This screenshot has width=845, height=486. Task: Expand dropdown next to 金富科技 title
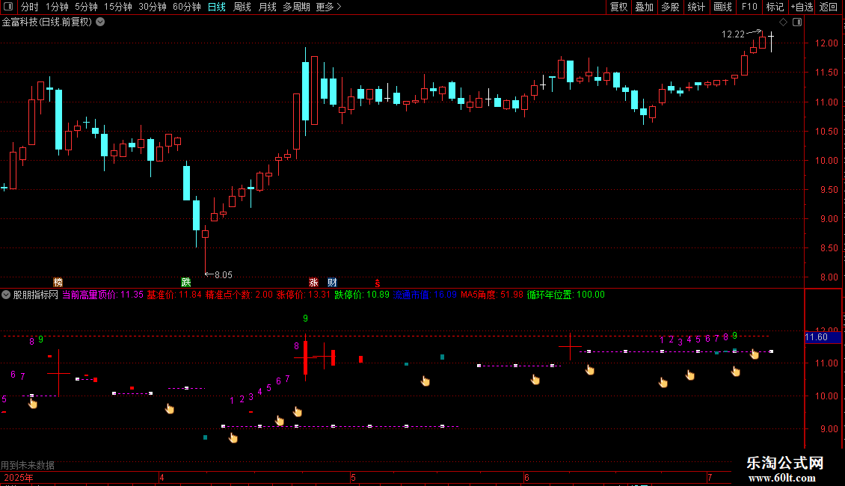pos(100,22)
